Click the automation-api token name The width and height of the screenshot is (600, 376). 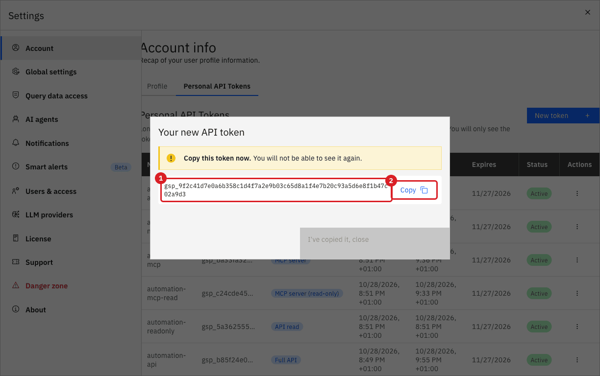pos(167,360)
